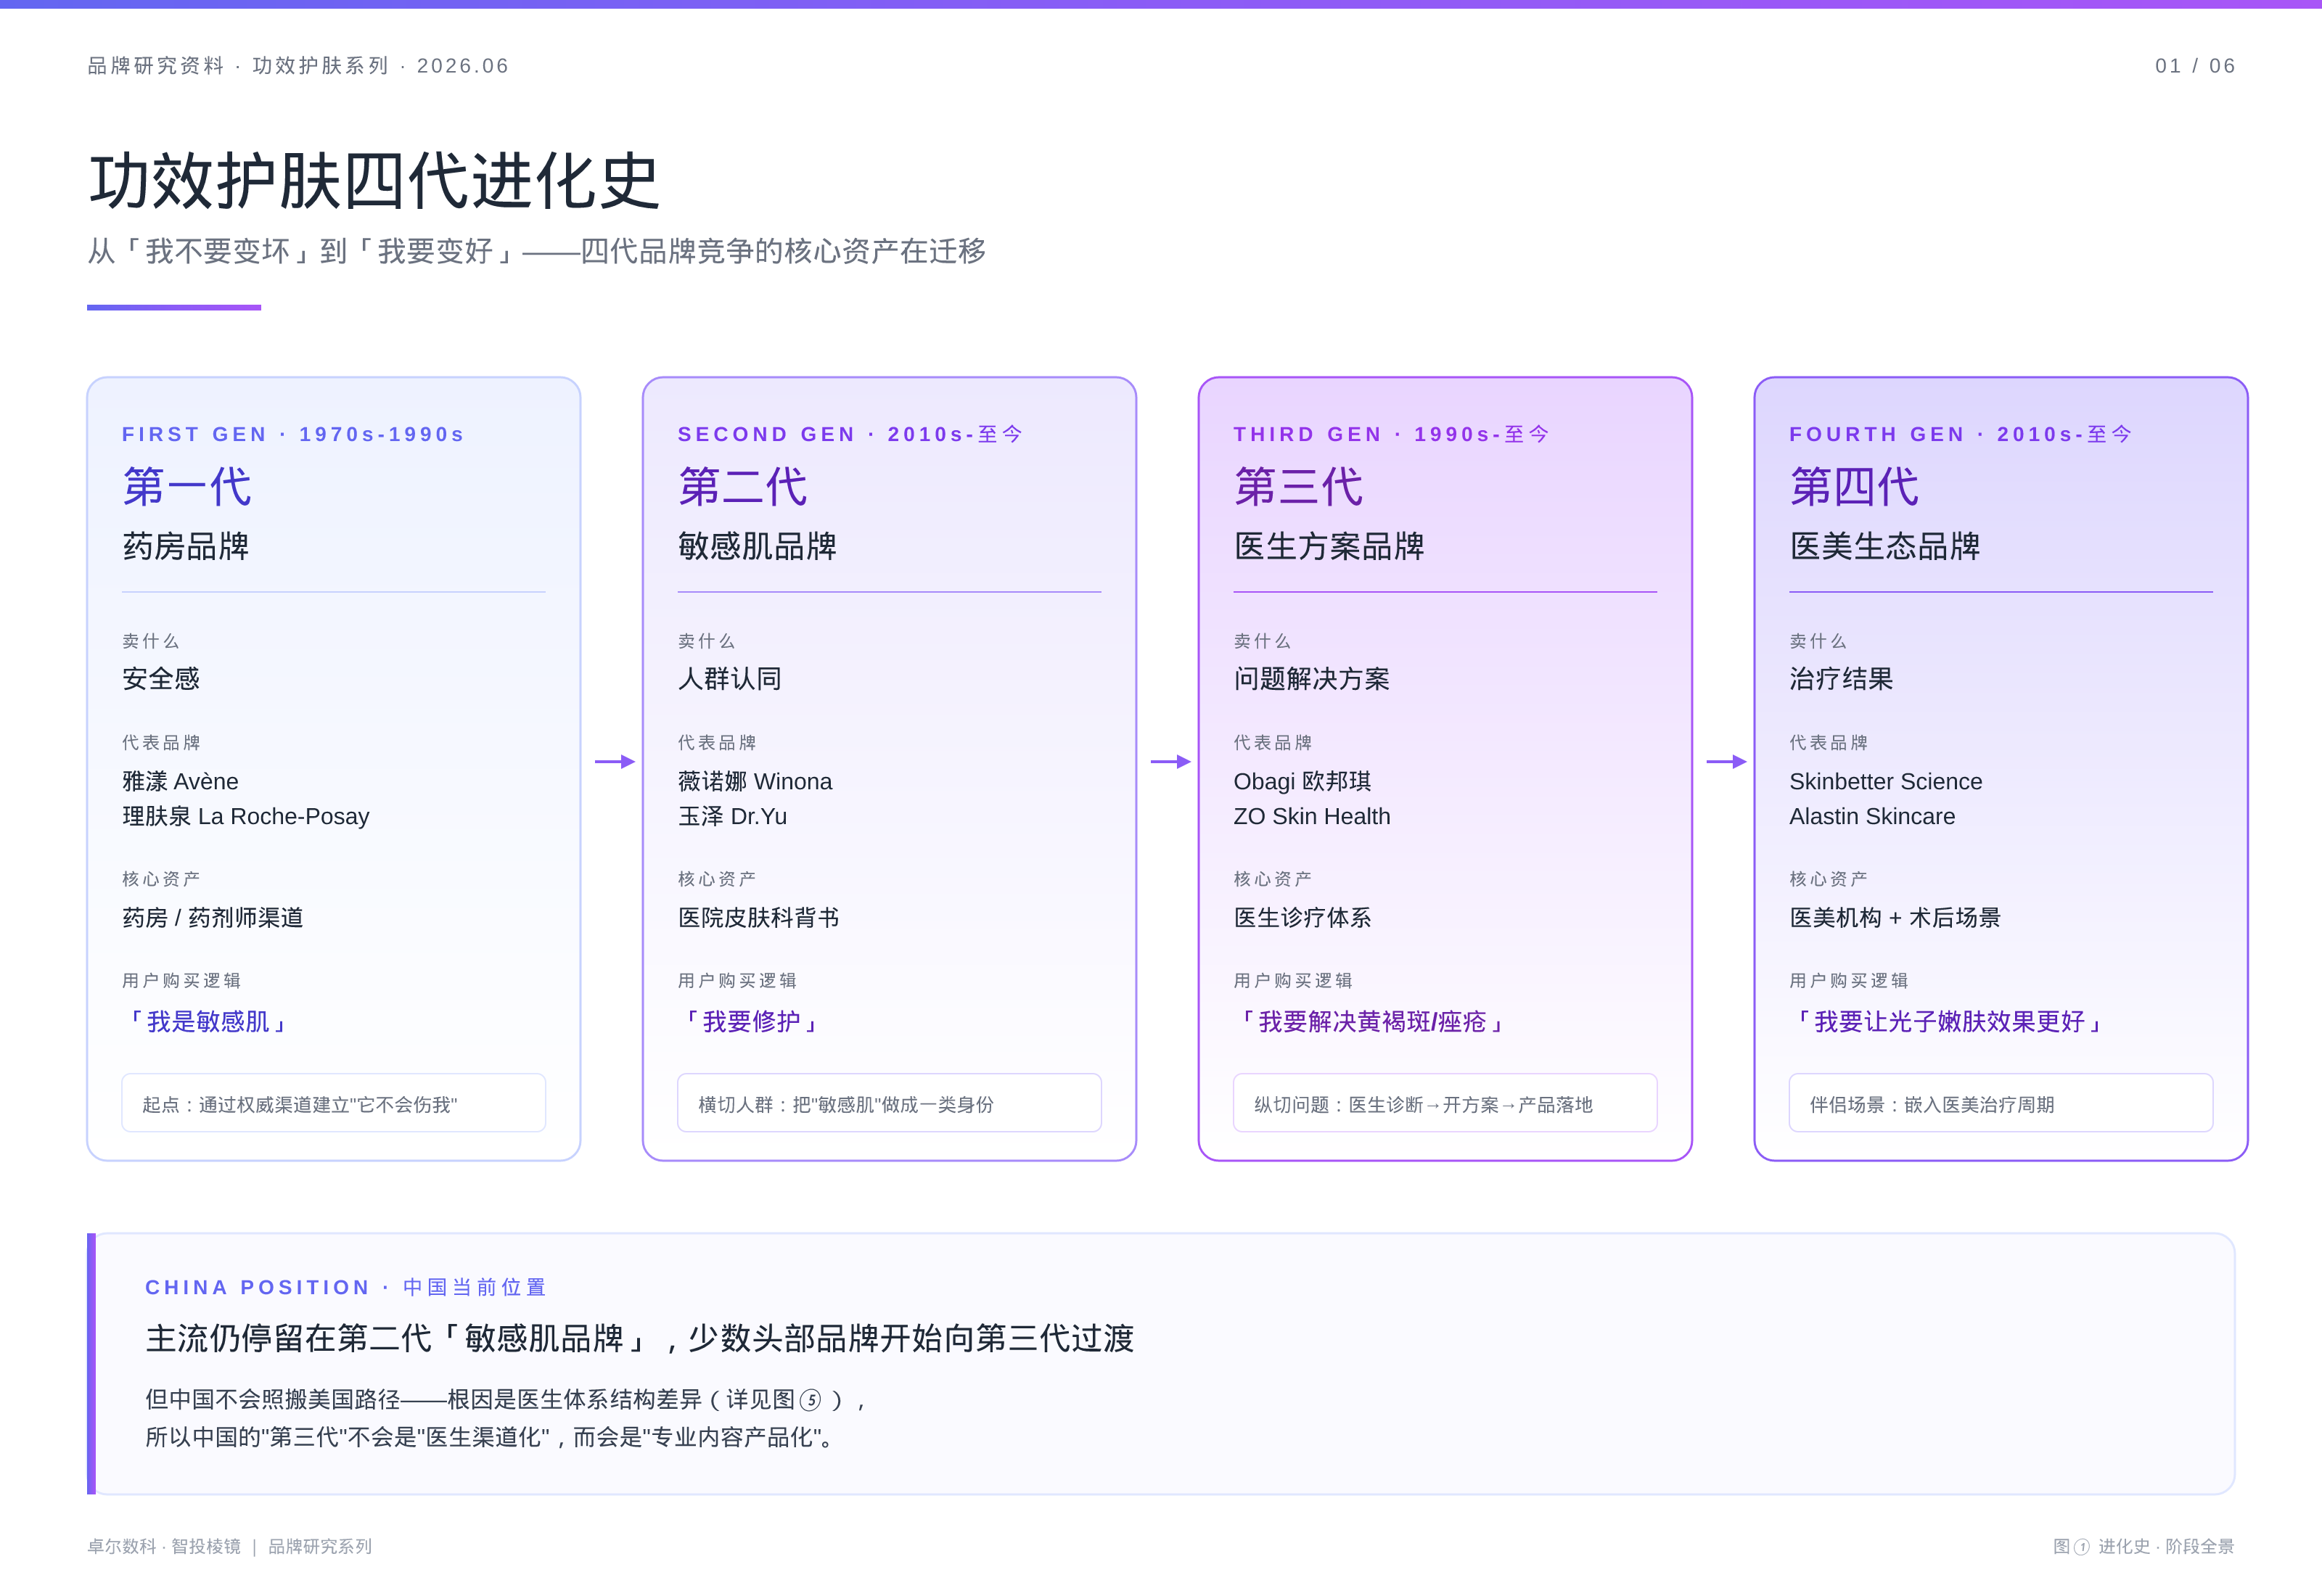Click the quote 「我要让光子嫩肤效果更好」

[1950, 1021]
